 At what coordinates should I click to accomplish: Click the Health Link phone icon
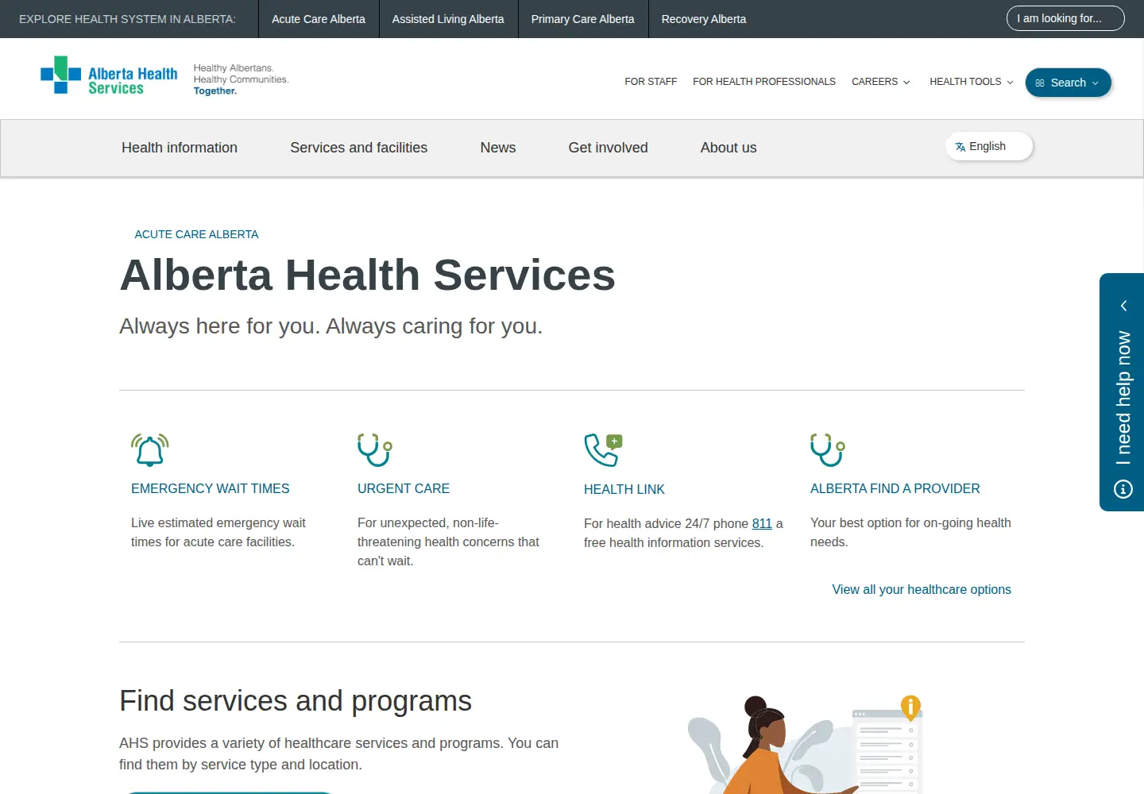click(x=603, y=450)
